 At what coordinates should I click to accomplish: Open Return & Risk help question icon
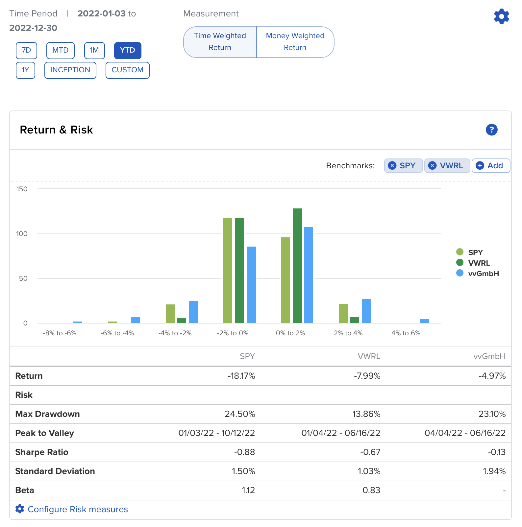pos(492,130)
